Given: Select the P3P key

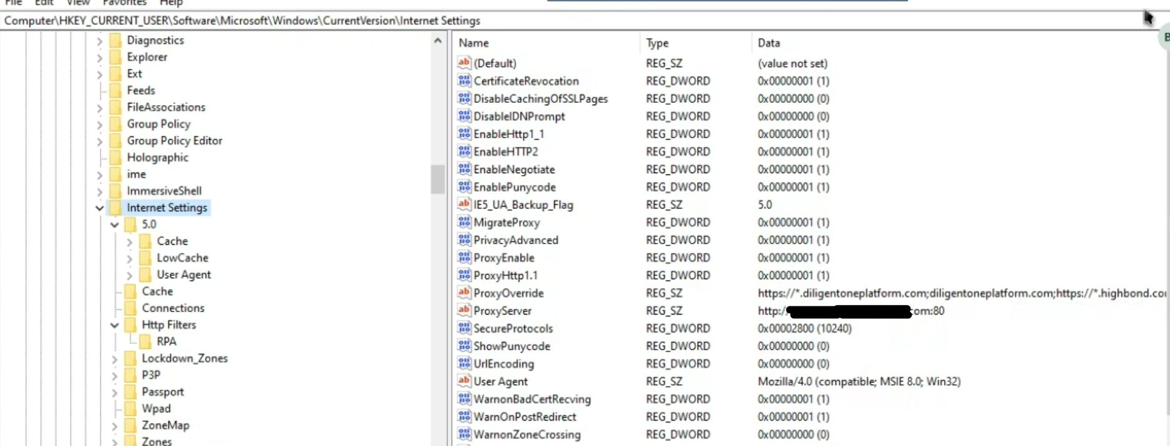Looking at the screenshot, I should click(151, 374).
